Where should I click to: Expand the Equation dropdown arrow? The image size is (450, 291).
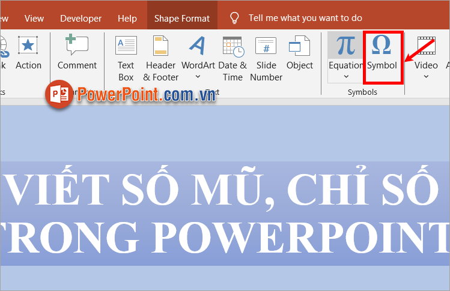[x=346, y=77]
